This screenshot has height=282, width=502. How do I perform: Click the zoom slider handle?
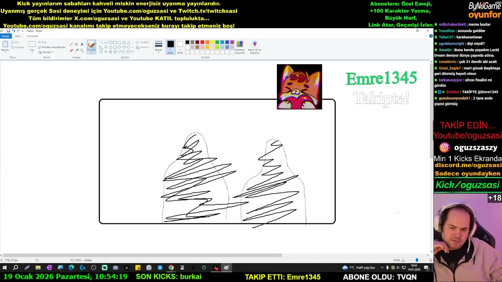point(417,260)
